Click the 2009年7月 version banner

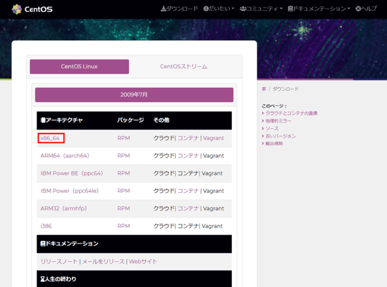(x=134, y=95)
